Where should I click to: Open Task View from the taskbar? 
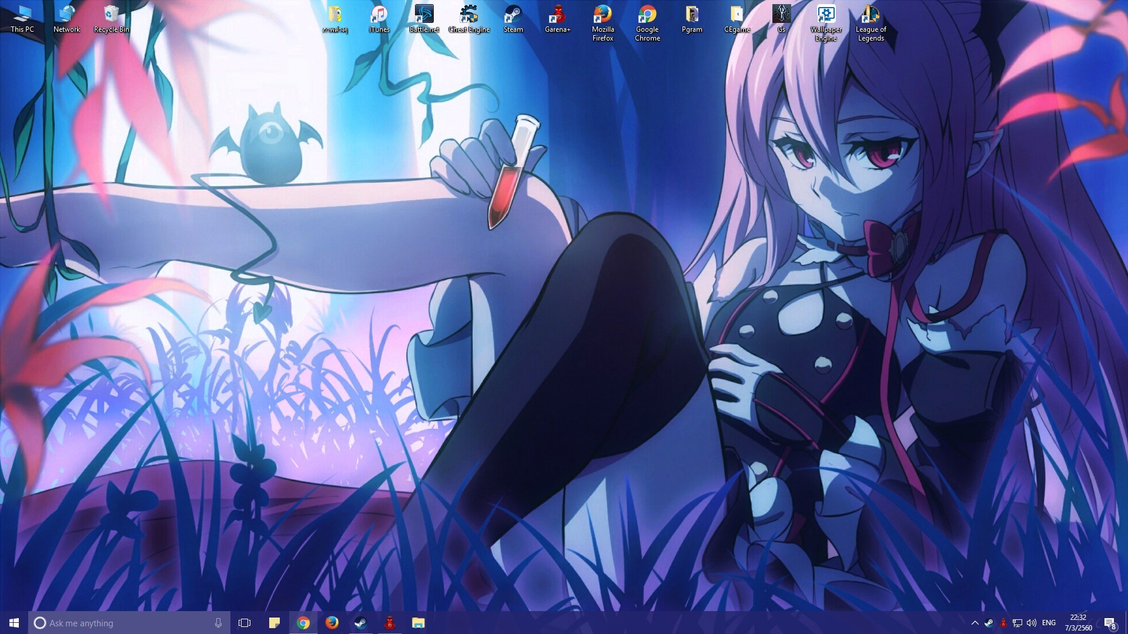click(245, 623)
